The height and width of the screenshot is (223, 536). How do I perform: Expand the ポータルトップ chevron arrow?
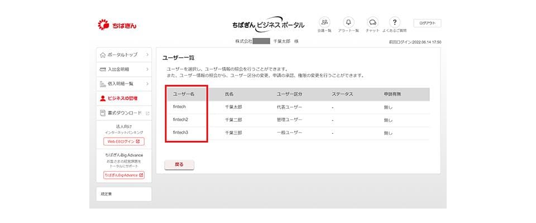(x=147, y=55)
